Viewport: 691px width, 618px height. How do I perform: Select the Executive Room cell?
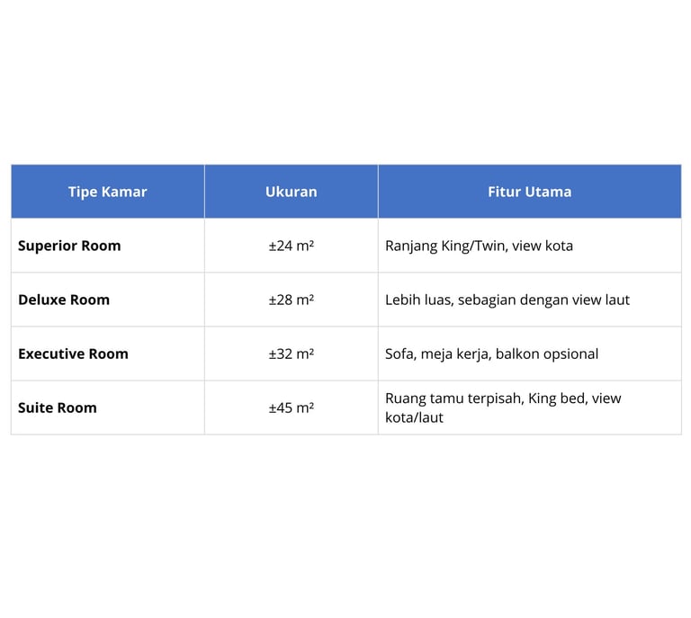[73, 354]
